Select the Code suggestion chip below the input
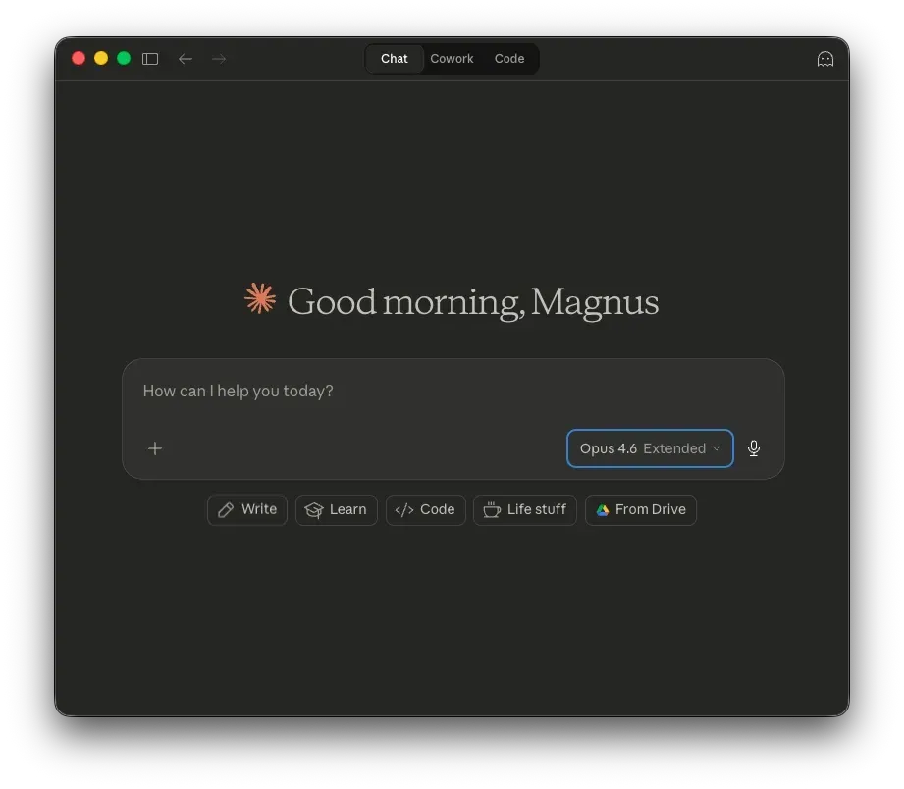The width and height of the screenshot is (904, 789). tap(425, 510)
